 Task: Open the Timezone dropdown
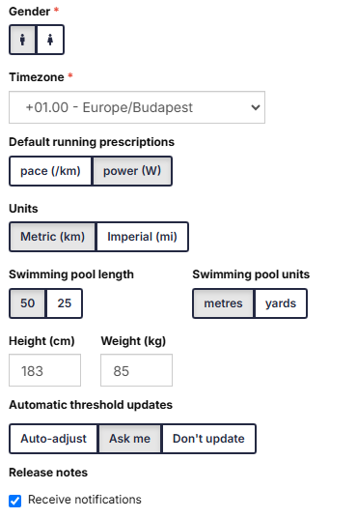coord(137,107)
